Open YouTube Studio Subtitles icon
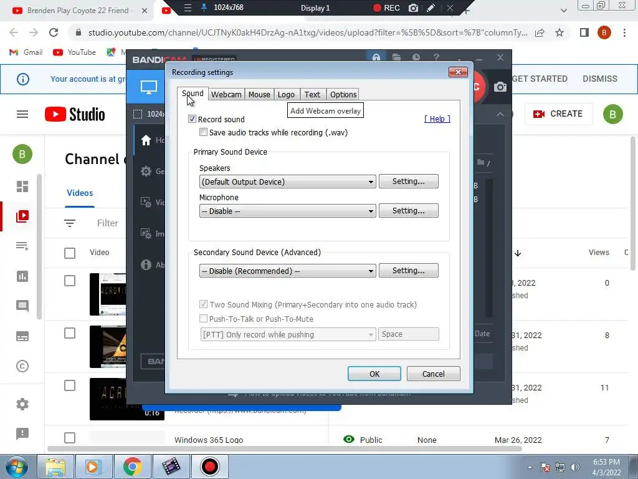 tap(22, 336)
